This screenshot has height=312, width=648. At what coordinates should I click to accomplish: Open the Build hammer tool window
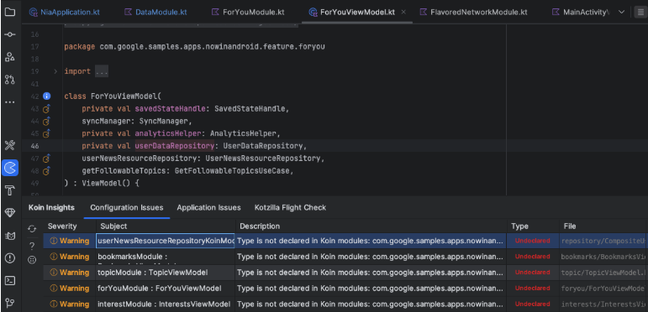tap(9, 145)
